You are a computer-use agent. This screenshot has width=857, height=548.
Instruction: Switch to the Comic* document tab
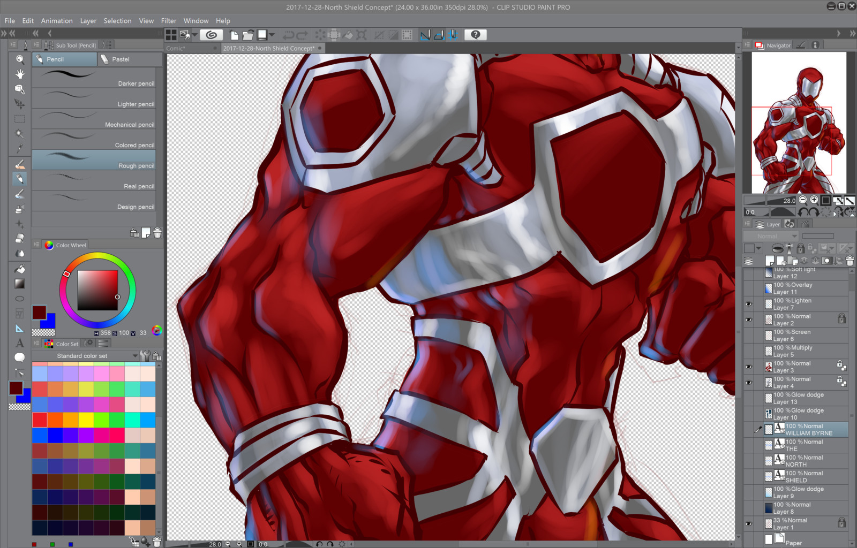pos(192,48)
